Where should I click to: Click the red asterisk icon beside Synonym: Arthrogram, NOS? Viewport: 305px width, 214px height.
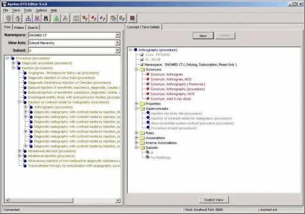point(148,79)
